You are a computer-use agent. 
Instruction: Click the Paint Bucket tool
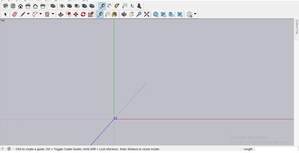114,14
